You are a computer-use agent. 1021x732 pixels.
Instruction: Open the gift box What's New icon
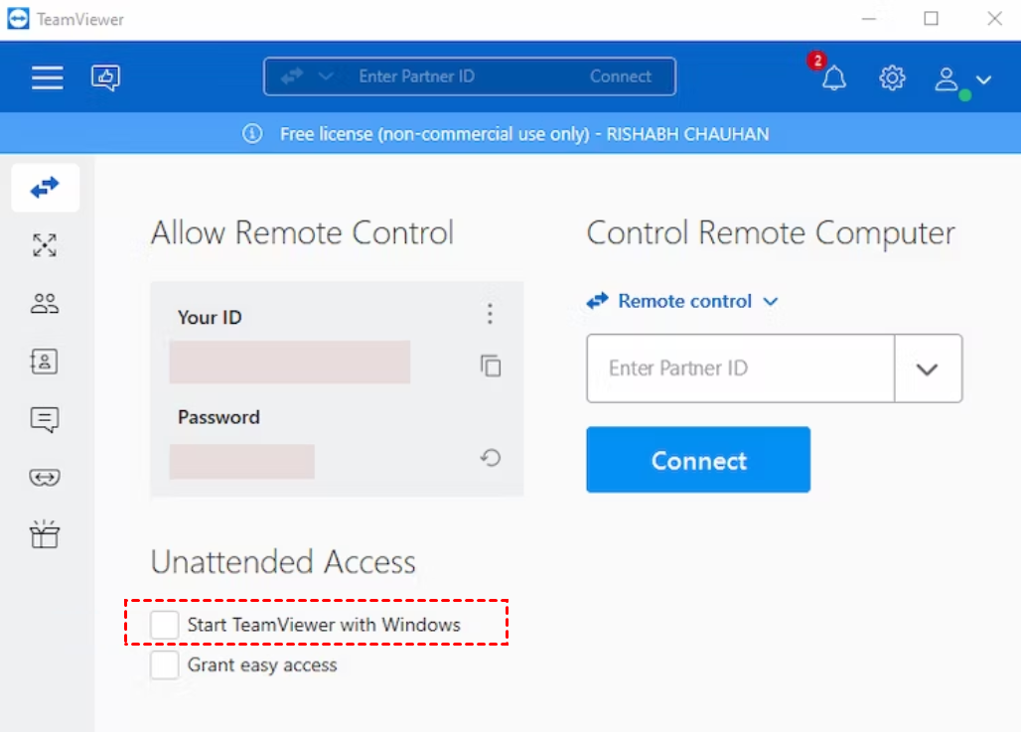coord(45,534)
